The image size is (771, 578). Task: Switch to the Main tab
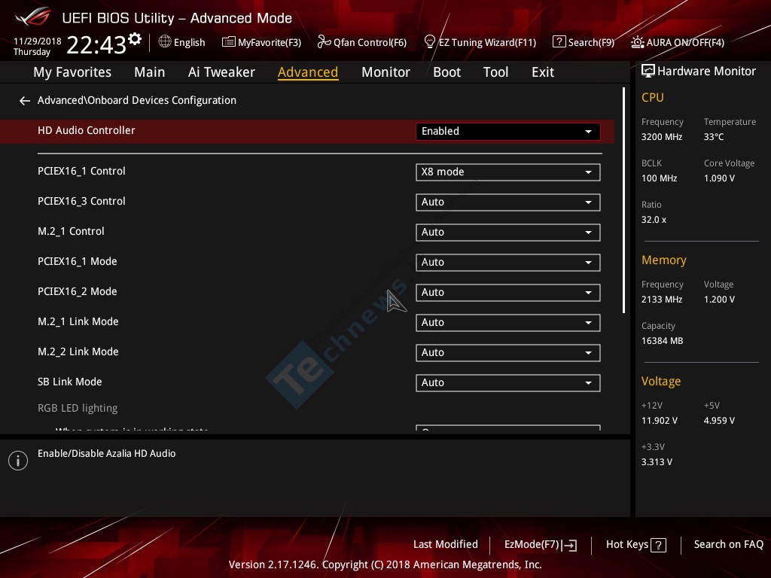(x=150, y=72)
